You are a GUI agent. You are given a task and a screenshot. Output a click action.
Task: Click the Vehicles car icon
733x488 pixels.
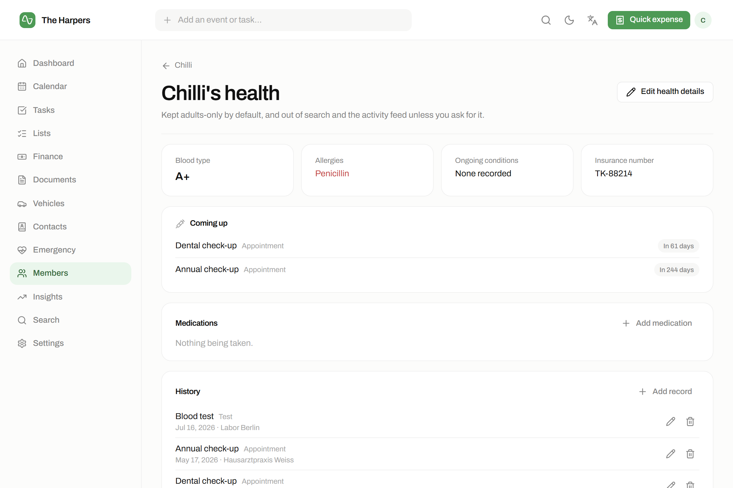22,204
